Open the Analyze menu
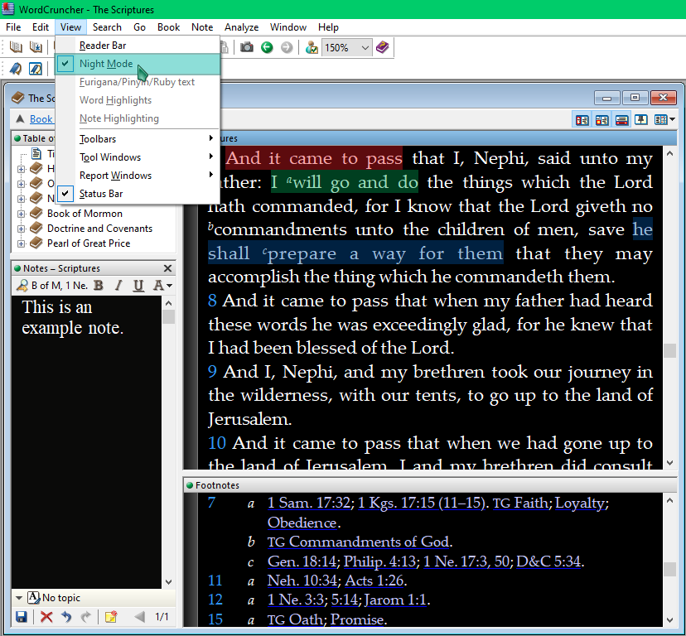This screenshot has height=636, width=686. click(241, 27)
